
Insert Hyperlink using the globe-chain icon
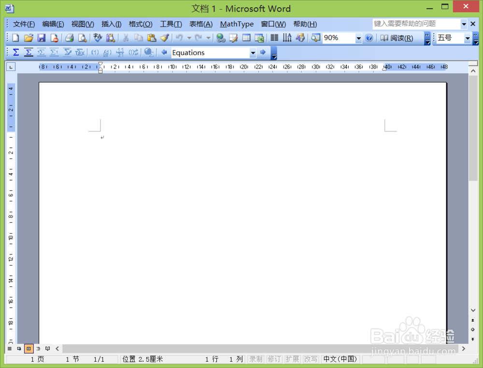tap(221, 38)
